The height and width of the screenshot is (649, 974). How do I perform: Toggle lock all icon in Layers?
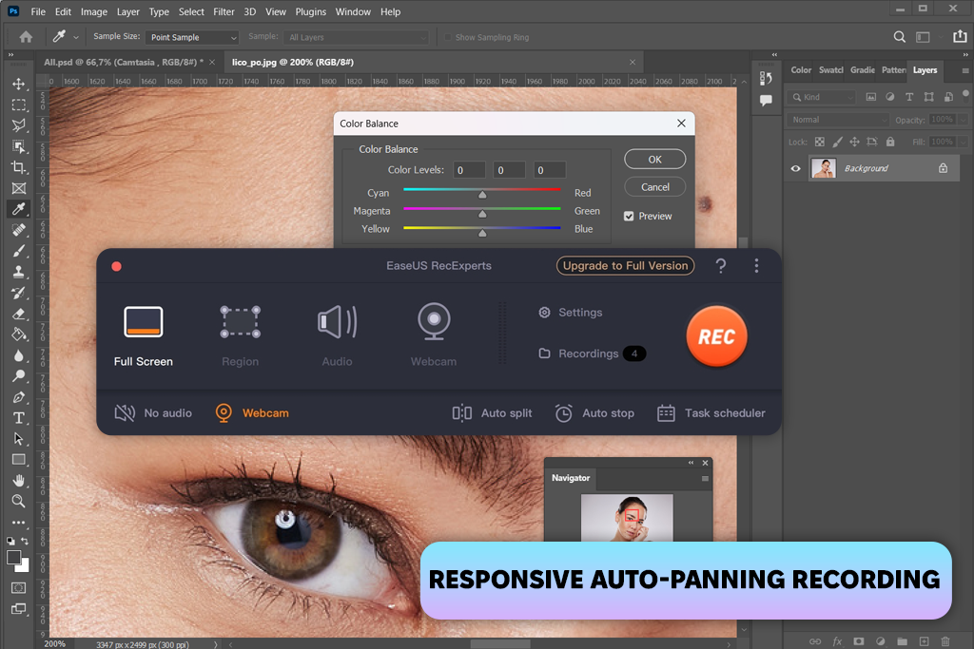pyautogui.click(x=890, y=143)
